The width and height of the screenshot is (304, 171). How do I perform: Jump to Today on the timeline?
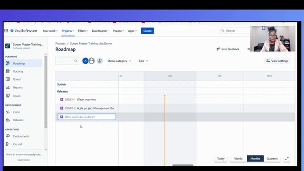(x=221, y=159)
